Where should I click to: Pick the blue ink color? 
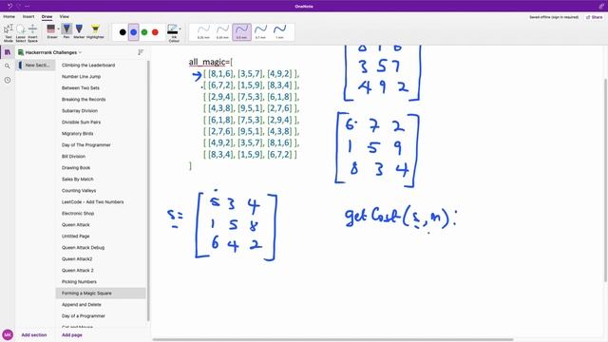pyautogui.click(x=133, y=32)
